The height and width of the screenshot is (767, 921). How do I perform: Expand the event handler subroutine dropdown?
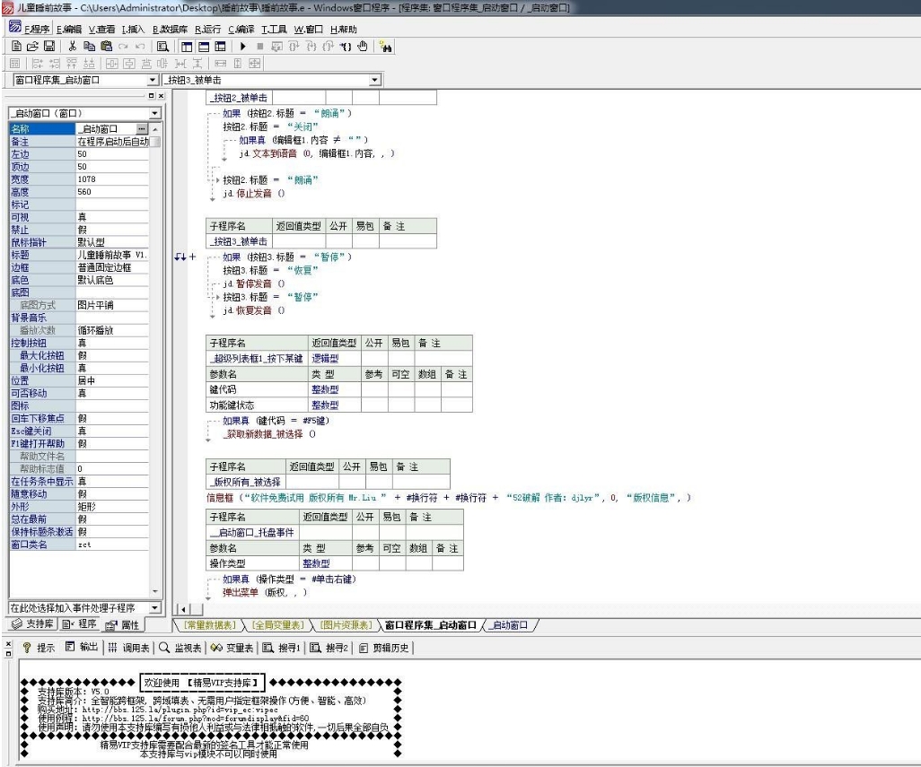coord(156,608)
